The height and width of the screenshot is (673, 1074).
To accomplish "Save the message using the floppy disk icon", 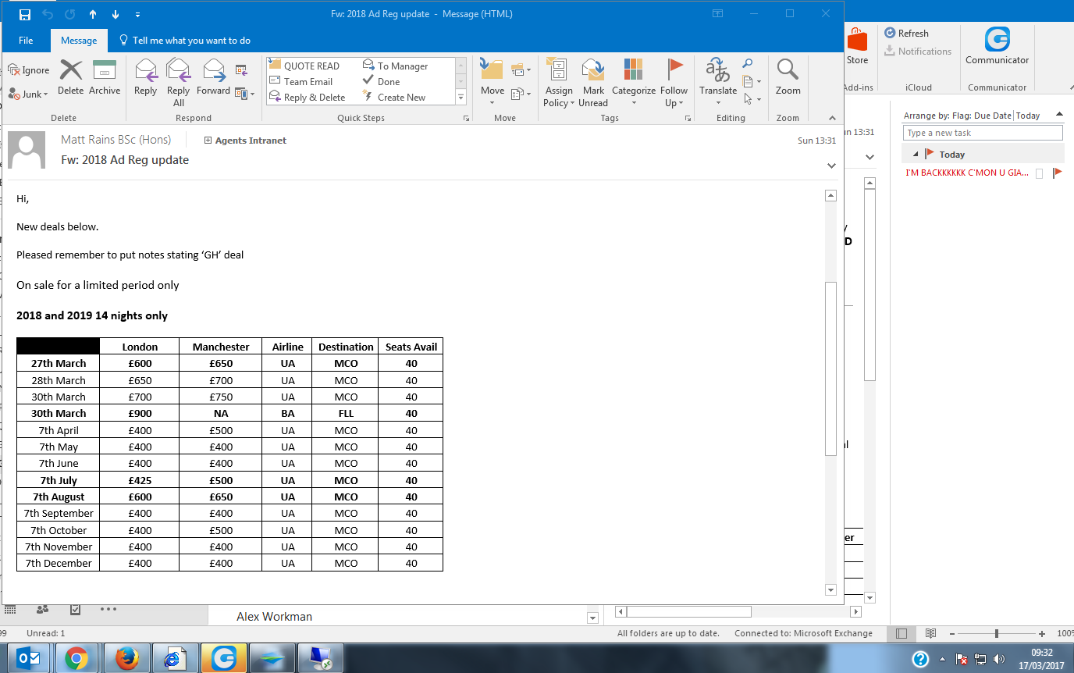I will 25,14.
